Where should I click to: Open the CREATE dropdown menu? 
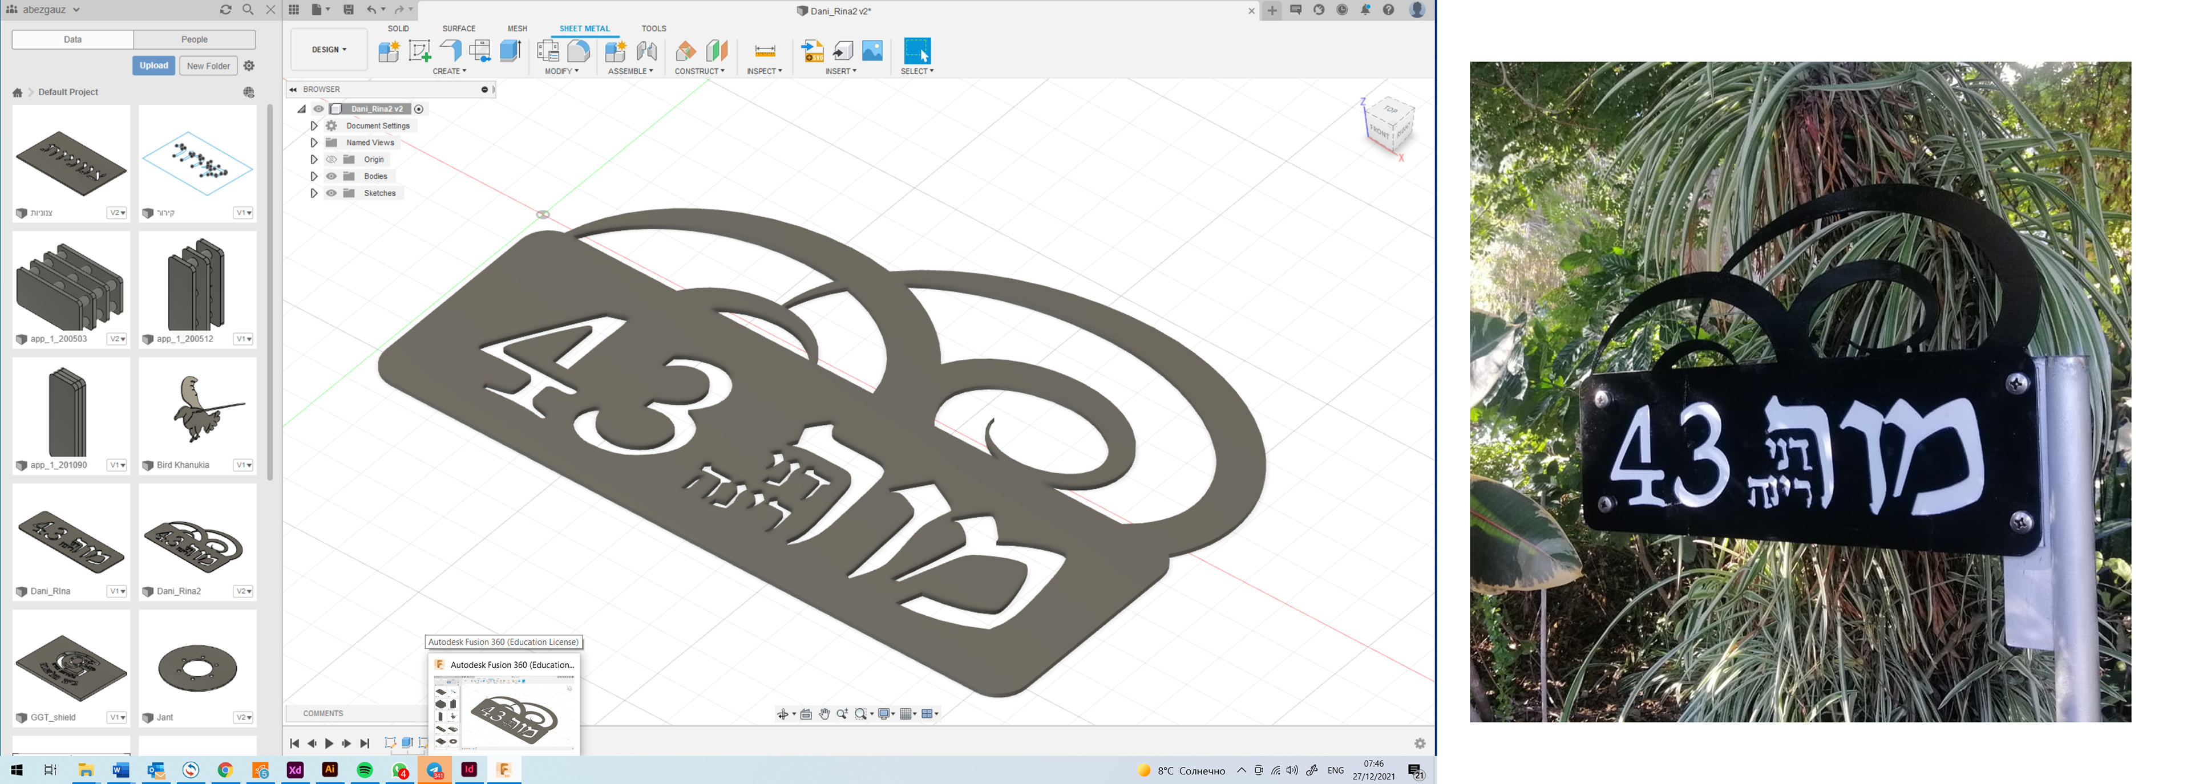point(449,71)
